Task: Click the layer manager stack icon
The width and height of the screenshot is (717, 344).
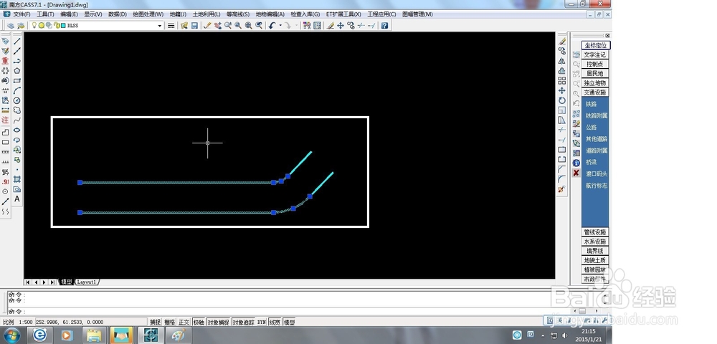Action: click(x=11, y=26)
